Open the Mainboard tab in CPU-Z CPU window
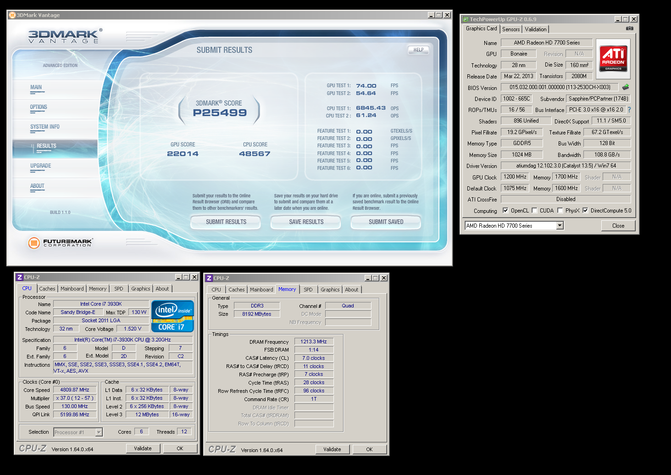 click(72, 289)
